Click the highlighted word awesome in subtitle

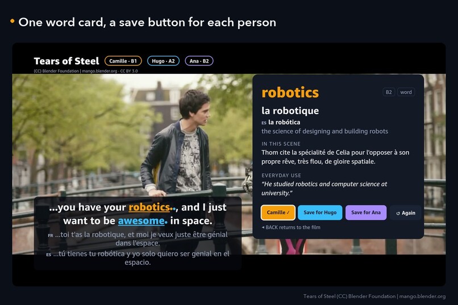pos(141,220)
